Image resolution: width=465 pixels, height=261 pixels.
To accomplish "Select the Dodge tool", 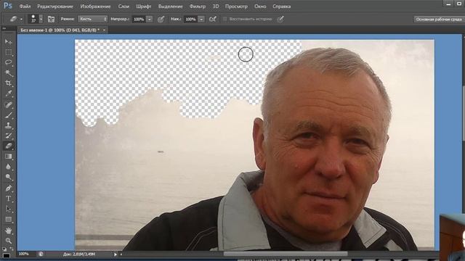I will pyautogui.click(x=8, y=177).
